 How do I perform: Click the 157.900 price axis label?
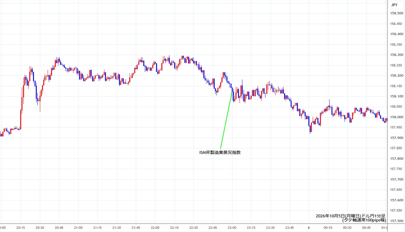tap(397, 138)
